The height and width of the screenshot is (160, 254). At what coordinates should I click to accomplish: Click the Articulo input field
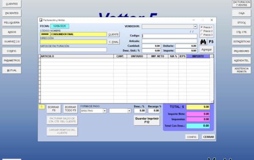click(169, 41)
